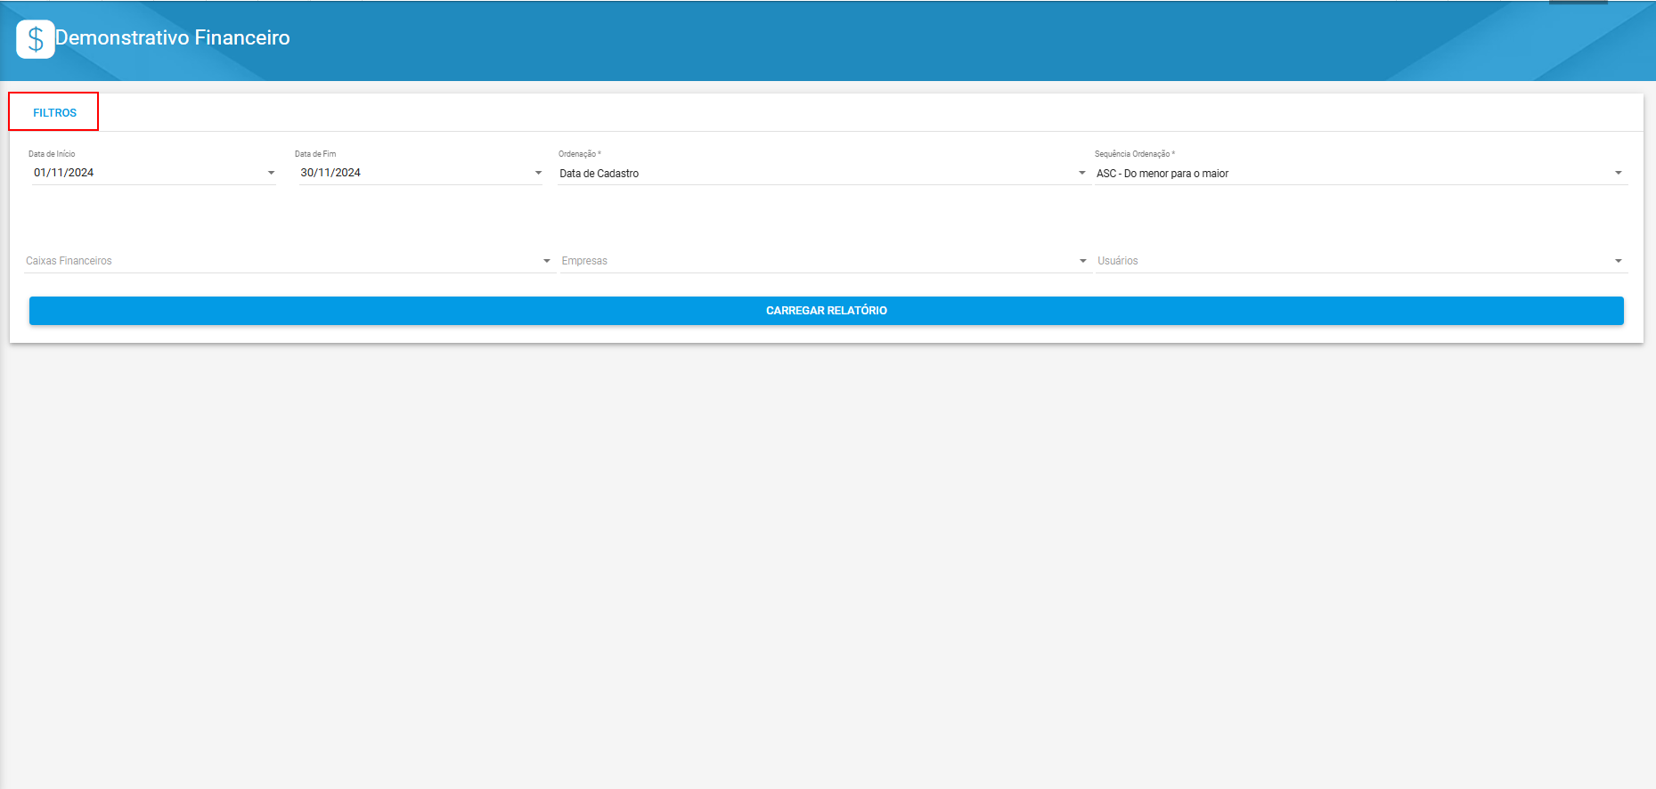Click the Sequência Ordenação dropdown arrow
The height and width of the screenshot is (789, 1656).
point(1619,173)
